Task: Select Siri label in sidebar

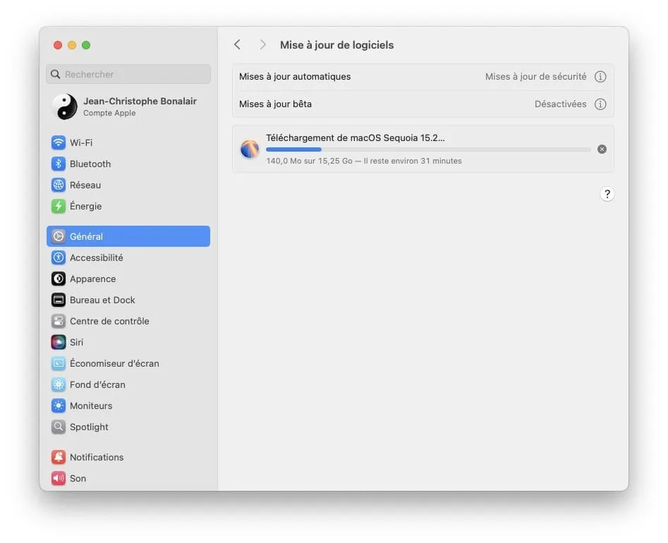Action: point(77,343)
